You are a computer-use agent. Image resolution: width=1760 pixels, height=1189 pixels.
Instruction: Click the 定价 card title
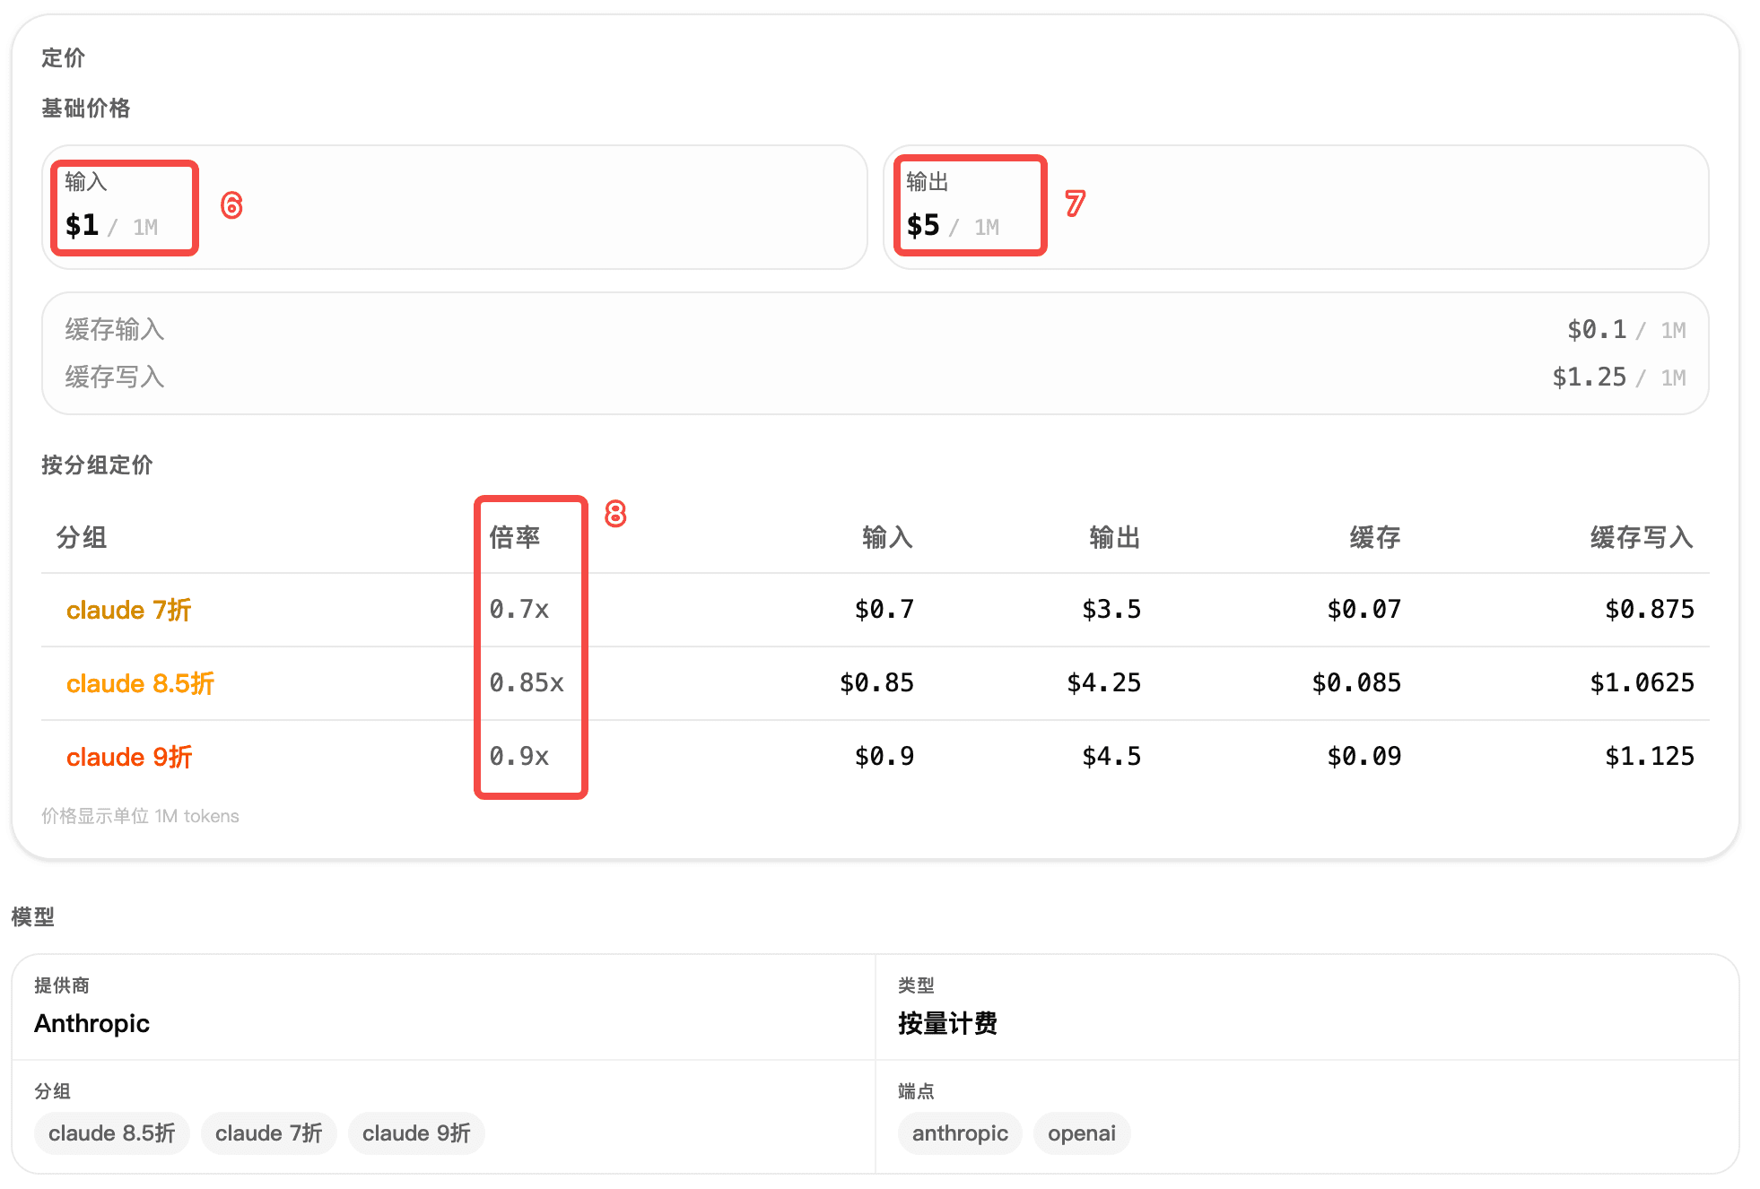point(64,58)
